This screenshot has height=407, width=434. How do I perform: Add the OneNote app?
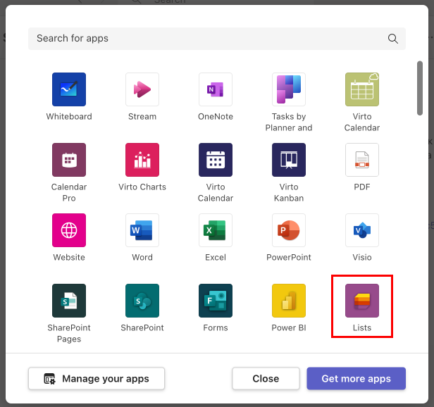coord(216,89)
